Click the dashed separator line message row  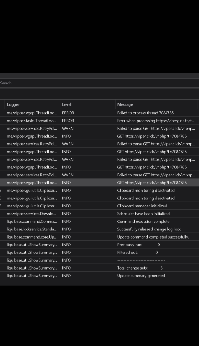tap(141, 260)
